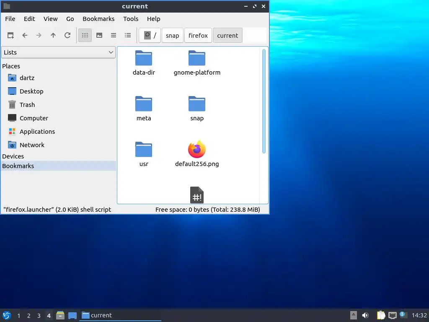The height and width of the screenshot is (322, 429).
Task: Select the Devices section header
Action: [x=13, y=156]
